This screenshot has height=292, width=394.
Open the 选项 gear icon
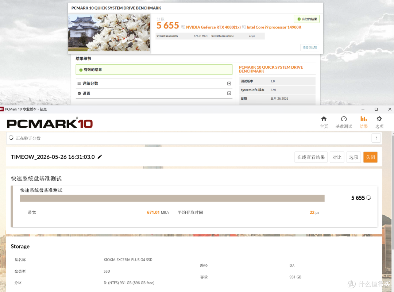pos(379,119)
